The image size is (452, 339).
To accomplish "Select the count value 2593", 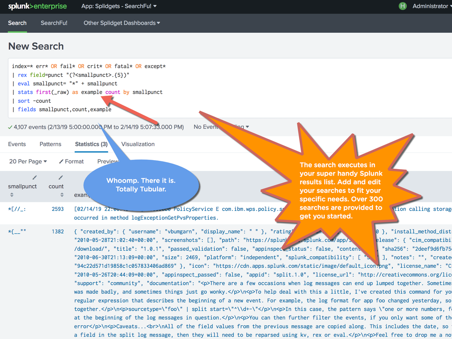I will 58,209.
